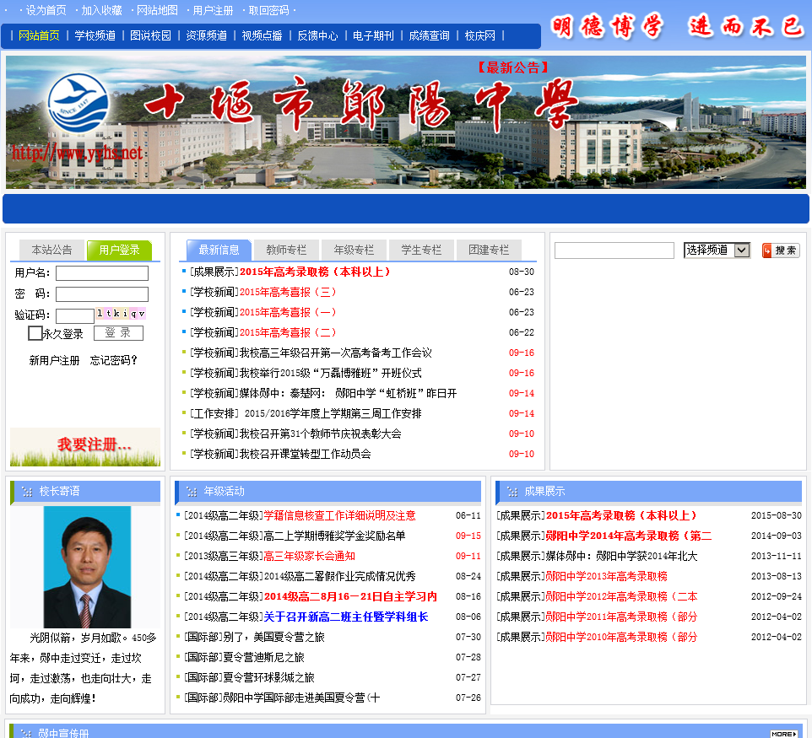Open 资源频道 navigation item
Screen dimensions: 812x738
[x=206, y=35]
